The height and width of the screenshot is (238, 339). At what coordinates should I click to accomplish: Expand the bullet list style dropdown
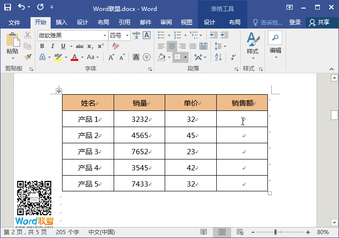tap(169, 35)
